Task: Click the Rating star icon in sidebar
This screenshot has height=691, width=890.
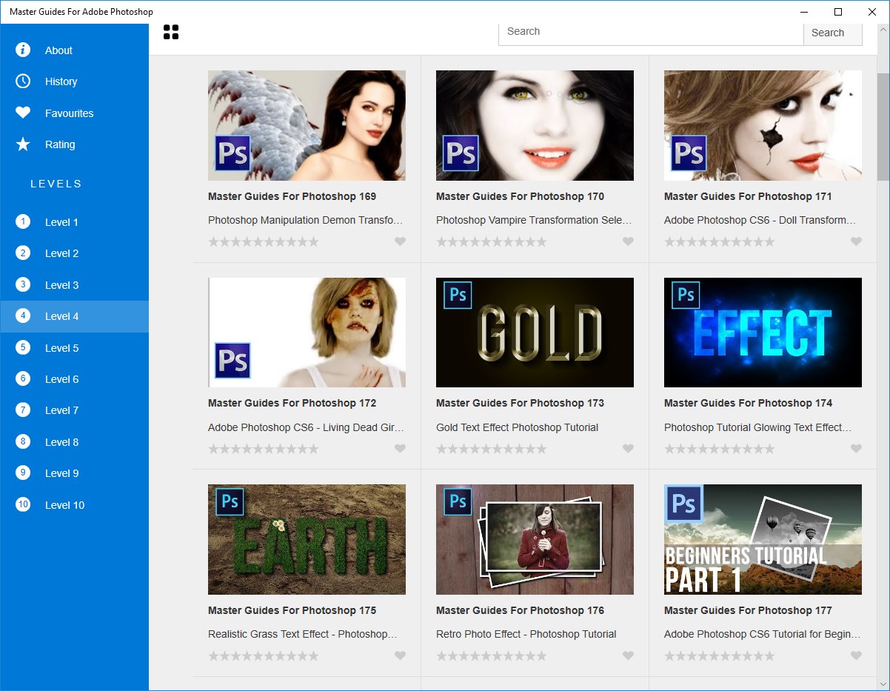Action: pos(23,144)
